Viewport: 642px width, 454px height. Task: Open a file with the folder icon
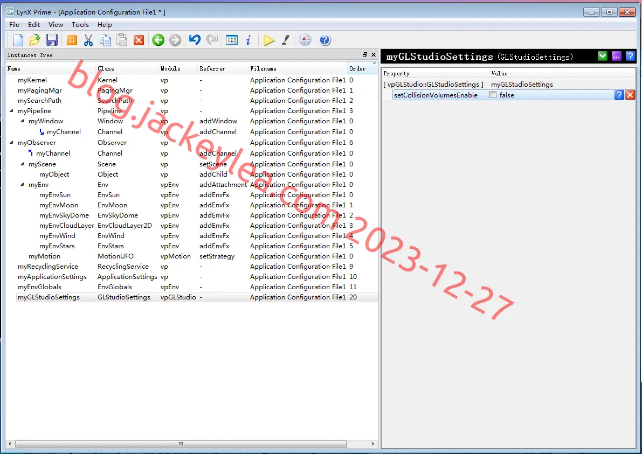35,40
